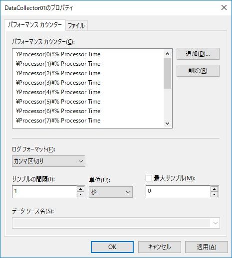Click the scroll up arrow in counter list
Image resolution: width=232 pixels, height=258 pixels.
[167, 54]
